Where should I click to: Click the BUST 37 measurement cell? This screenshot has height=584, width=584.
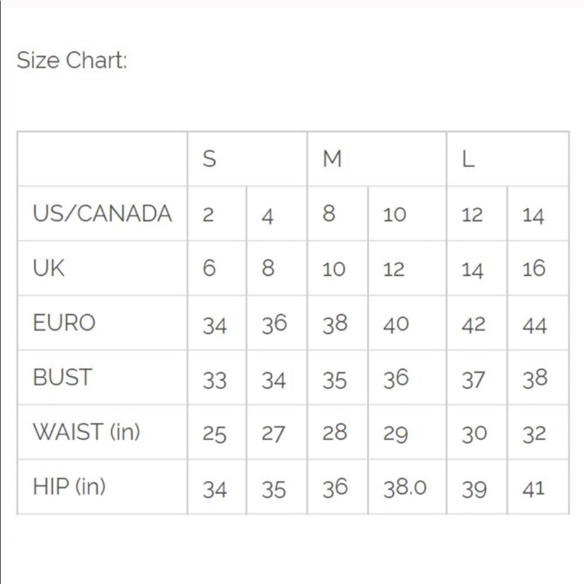pyautogui.click(x=473, y=380)
